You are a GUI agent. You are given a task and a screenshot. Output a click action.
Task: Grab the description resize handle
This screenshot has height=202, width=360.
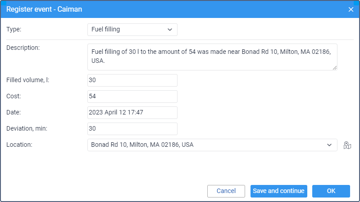pos(335,68)
